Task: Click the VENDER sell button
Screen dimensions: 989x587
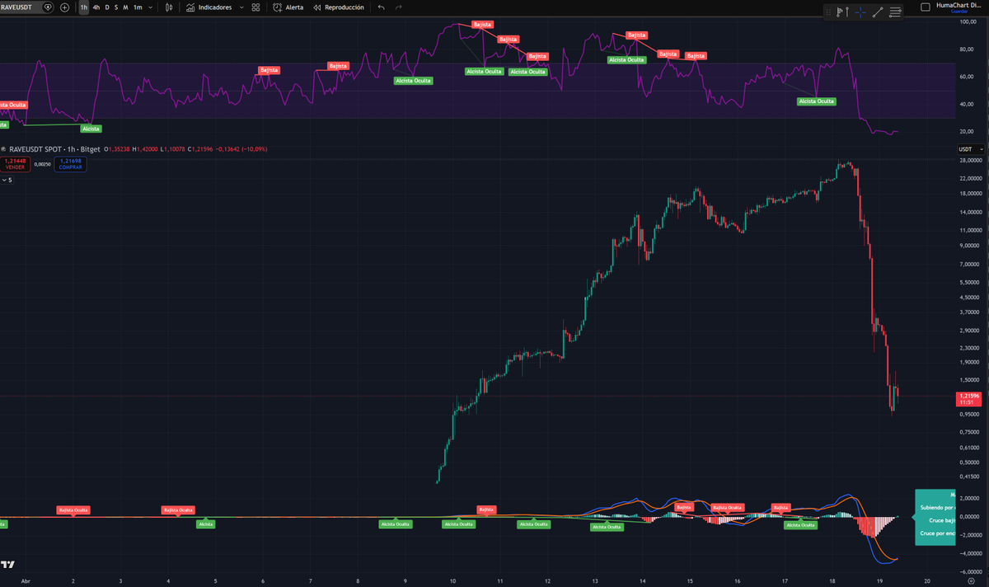Action: [15, 164]
